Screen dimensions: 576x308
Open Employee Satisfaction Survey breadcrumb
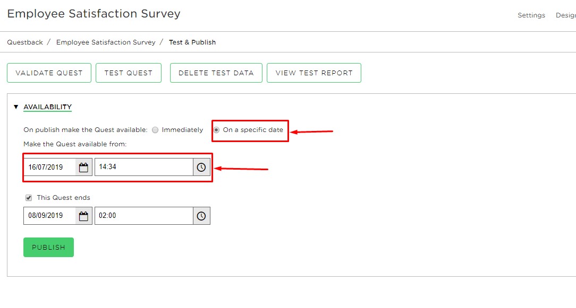(x=106, y=42)
